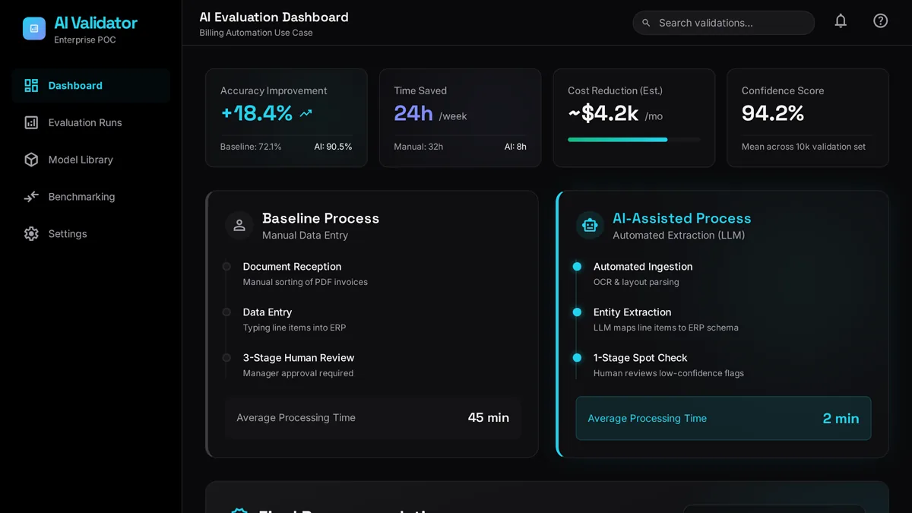Click the Entity Extraction step dot

pos(577,312)
